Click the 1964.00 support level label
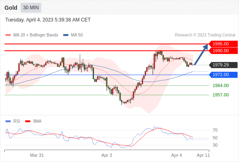 [x=221, y=85]
